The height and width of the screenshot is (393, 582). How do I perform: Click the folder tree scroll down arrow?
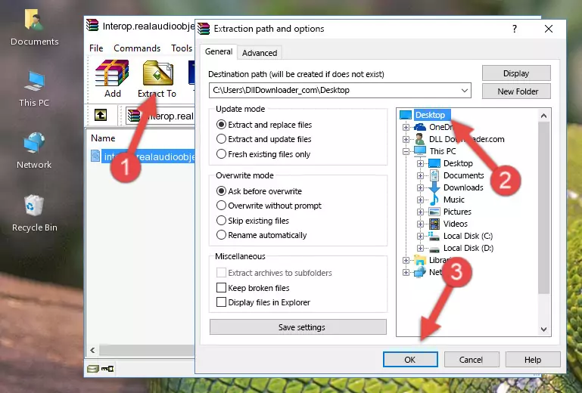[543, 330]
